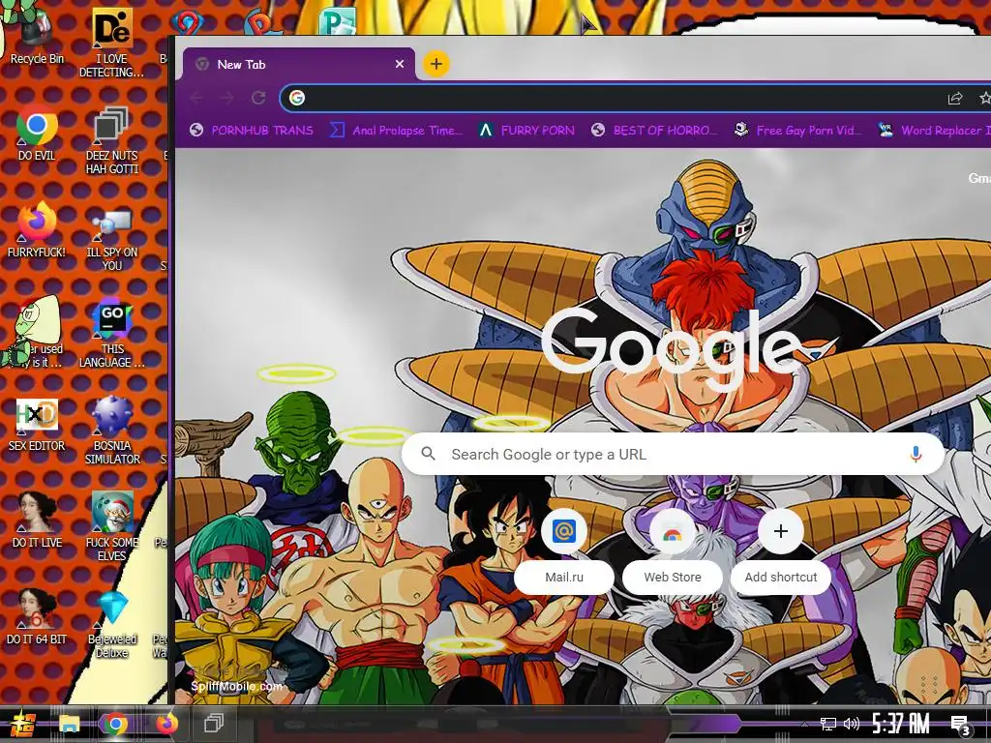The image size is (991, 743).
Task: Open the GoLand 'THIS LANGUAGE...' desktop shortcut
Action: pos(112,335)
